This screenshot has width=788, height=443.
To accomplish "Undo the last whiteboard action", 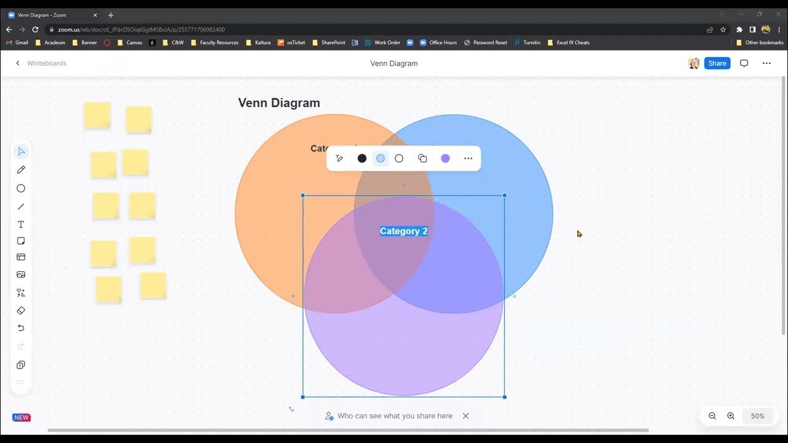I will [x=21, y=328].
